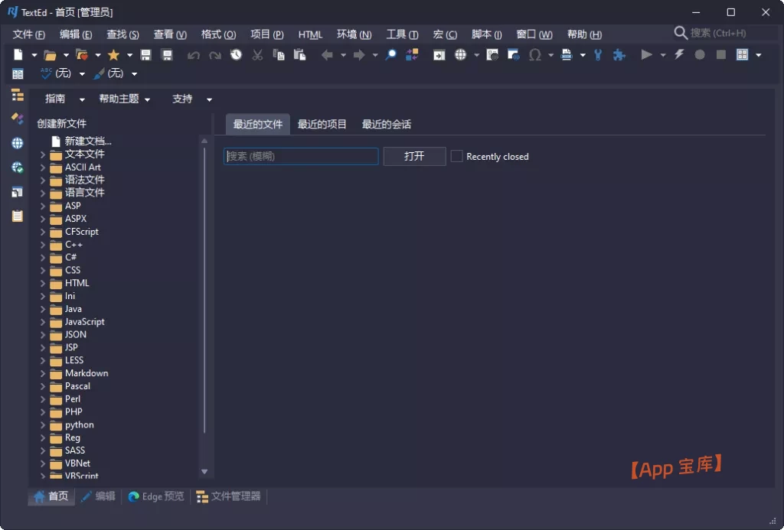Image resolution: width=784 pixels, height=530 pixels.
Task: Click the clipboard history clock icon
Action: 236,55
